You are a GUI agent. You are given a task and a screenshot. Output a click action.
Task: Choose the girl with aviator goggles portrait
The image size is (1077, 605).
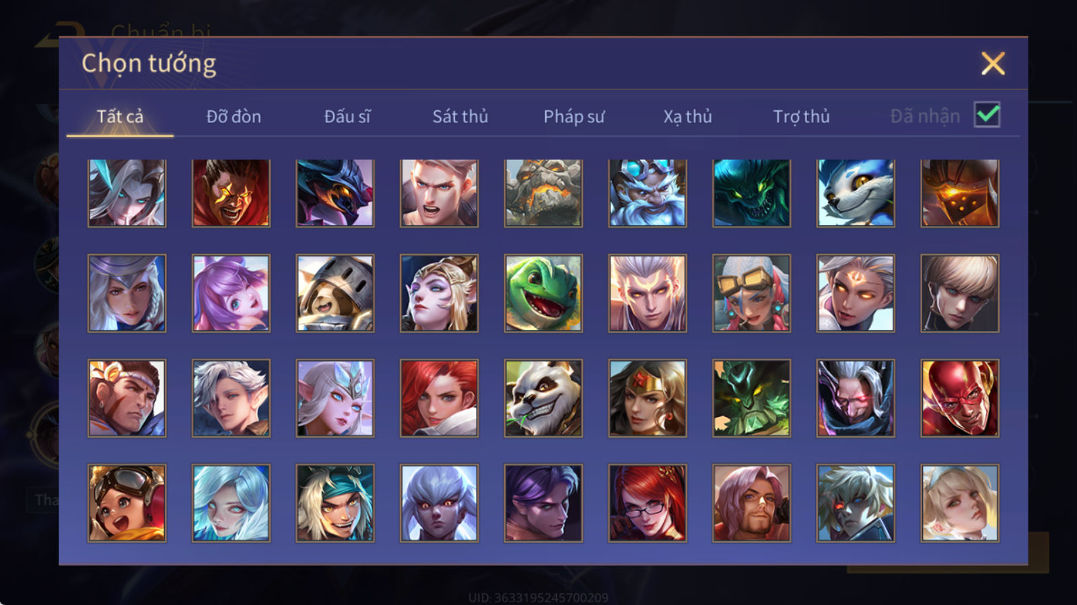[127, 503]
